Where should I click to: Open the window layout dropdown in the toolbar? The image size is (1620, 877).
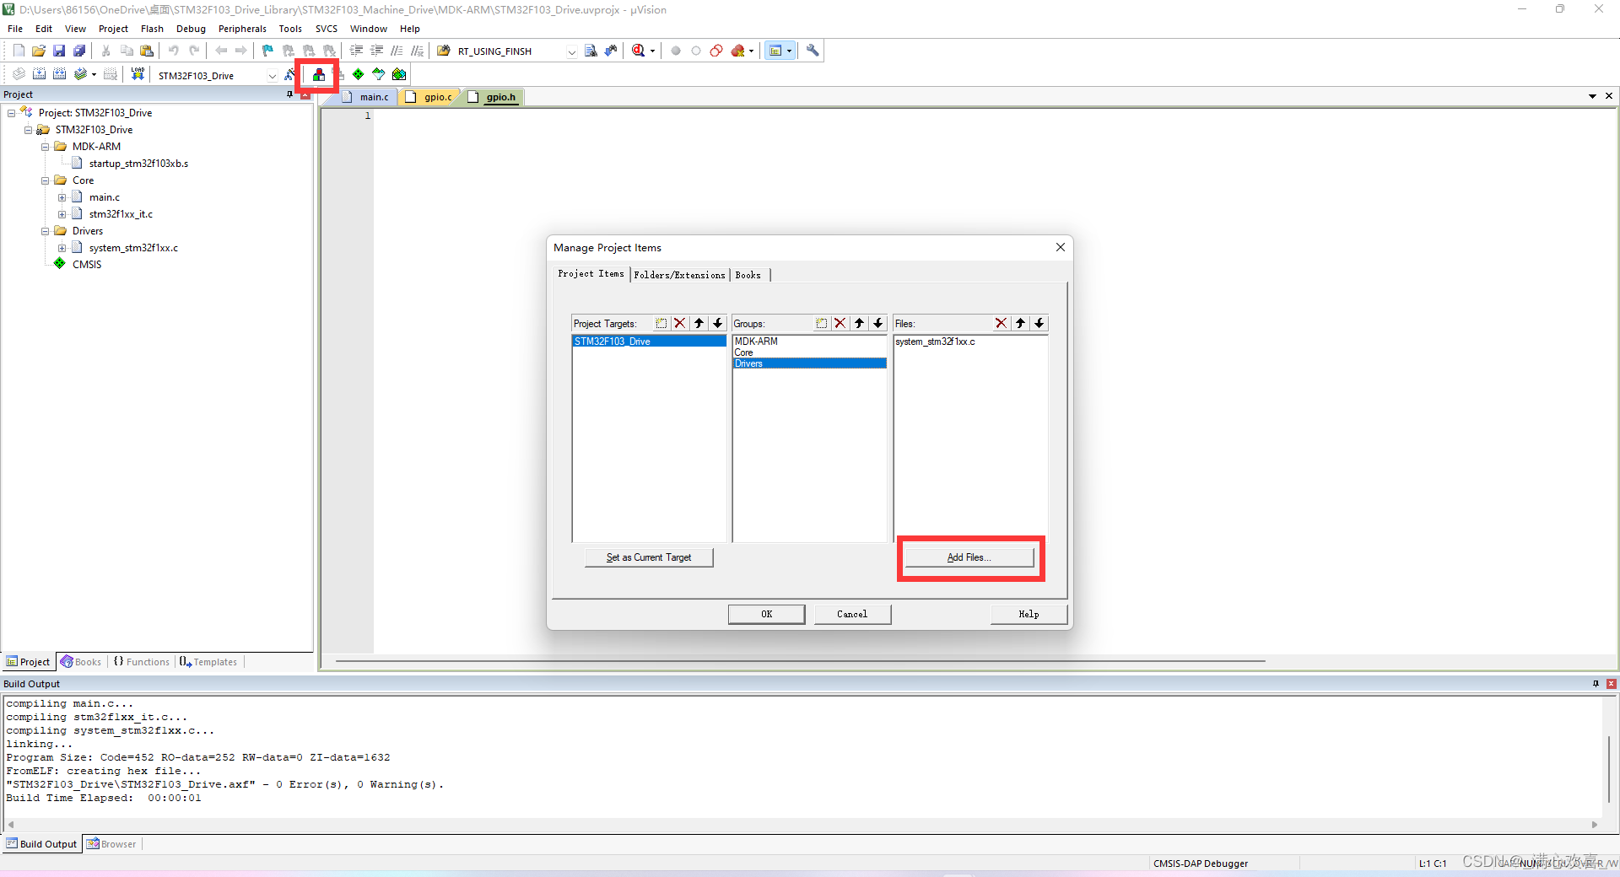(789, 51)
